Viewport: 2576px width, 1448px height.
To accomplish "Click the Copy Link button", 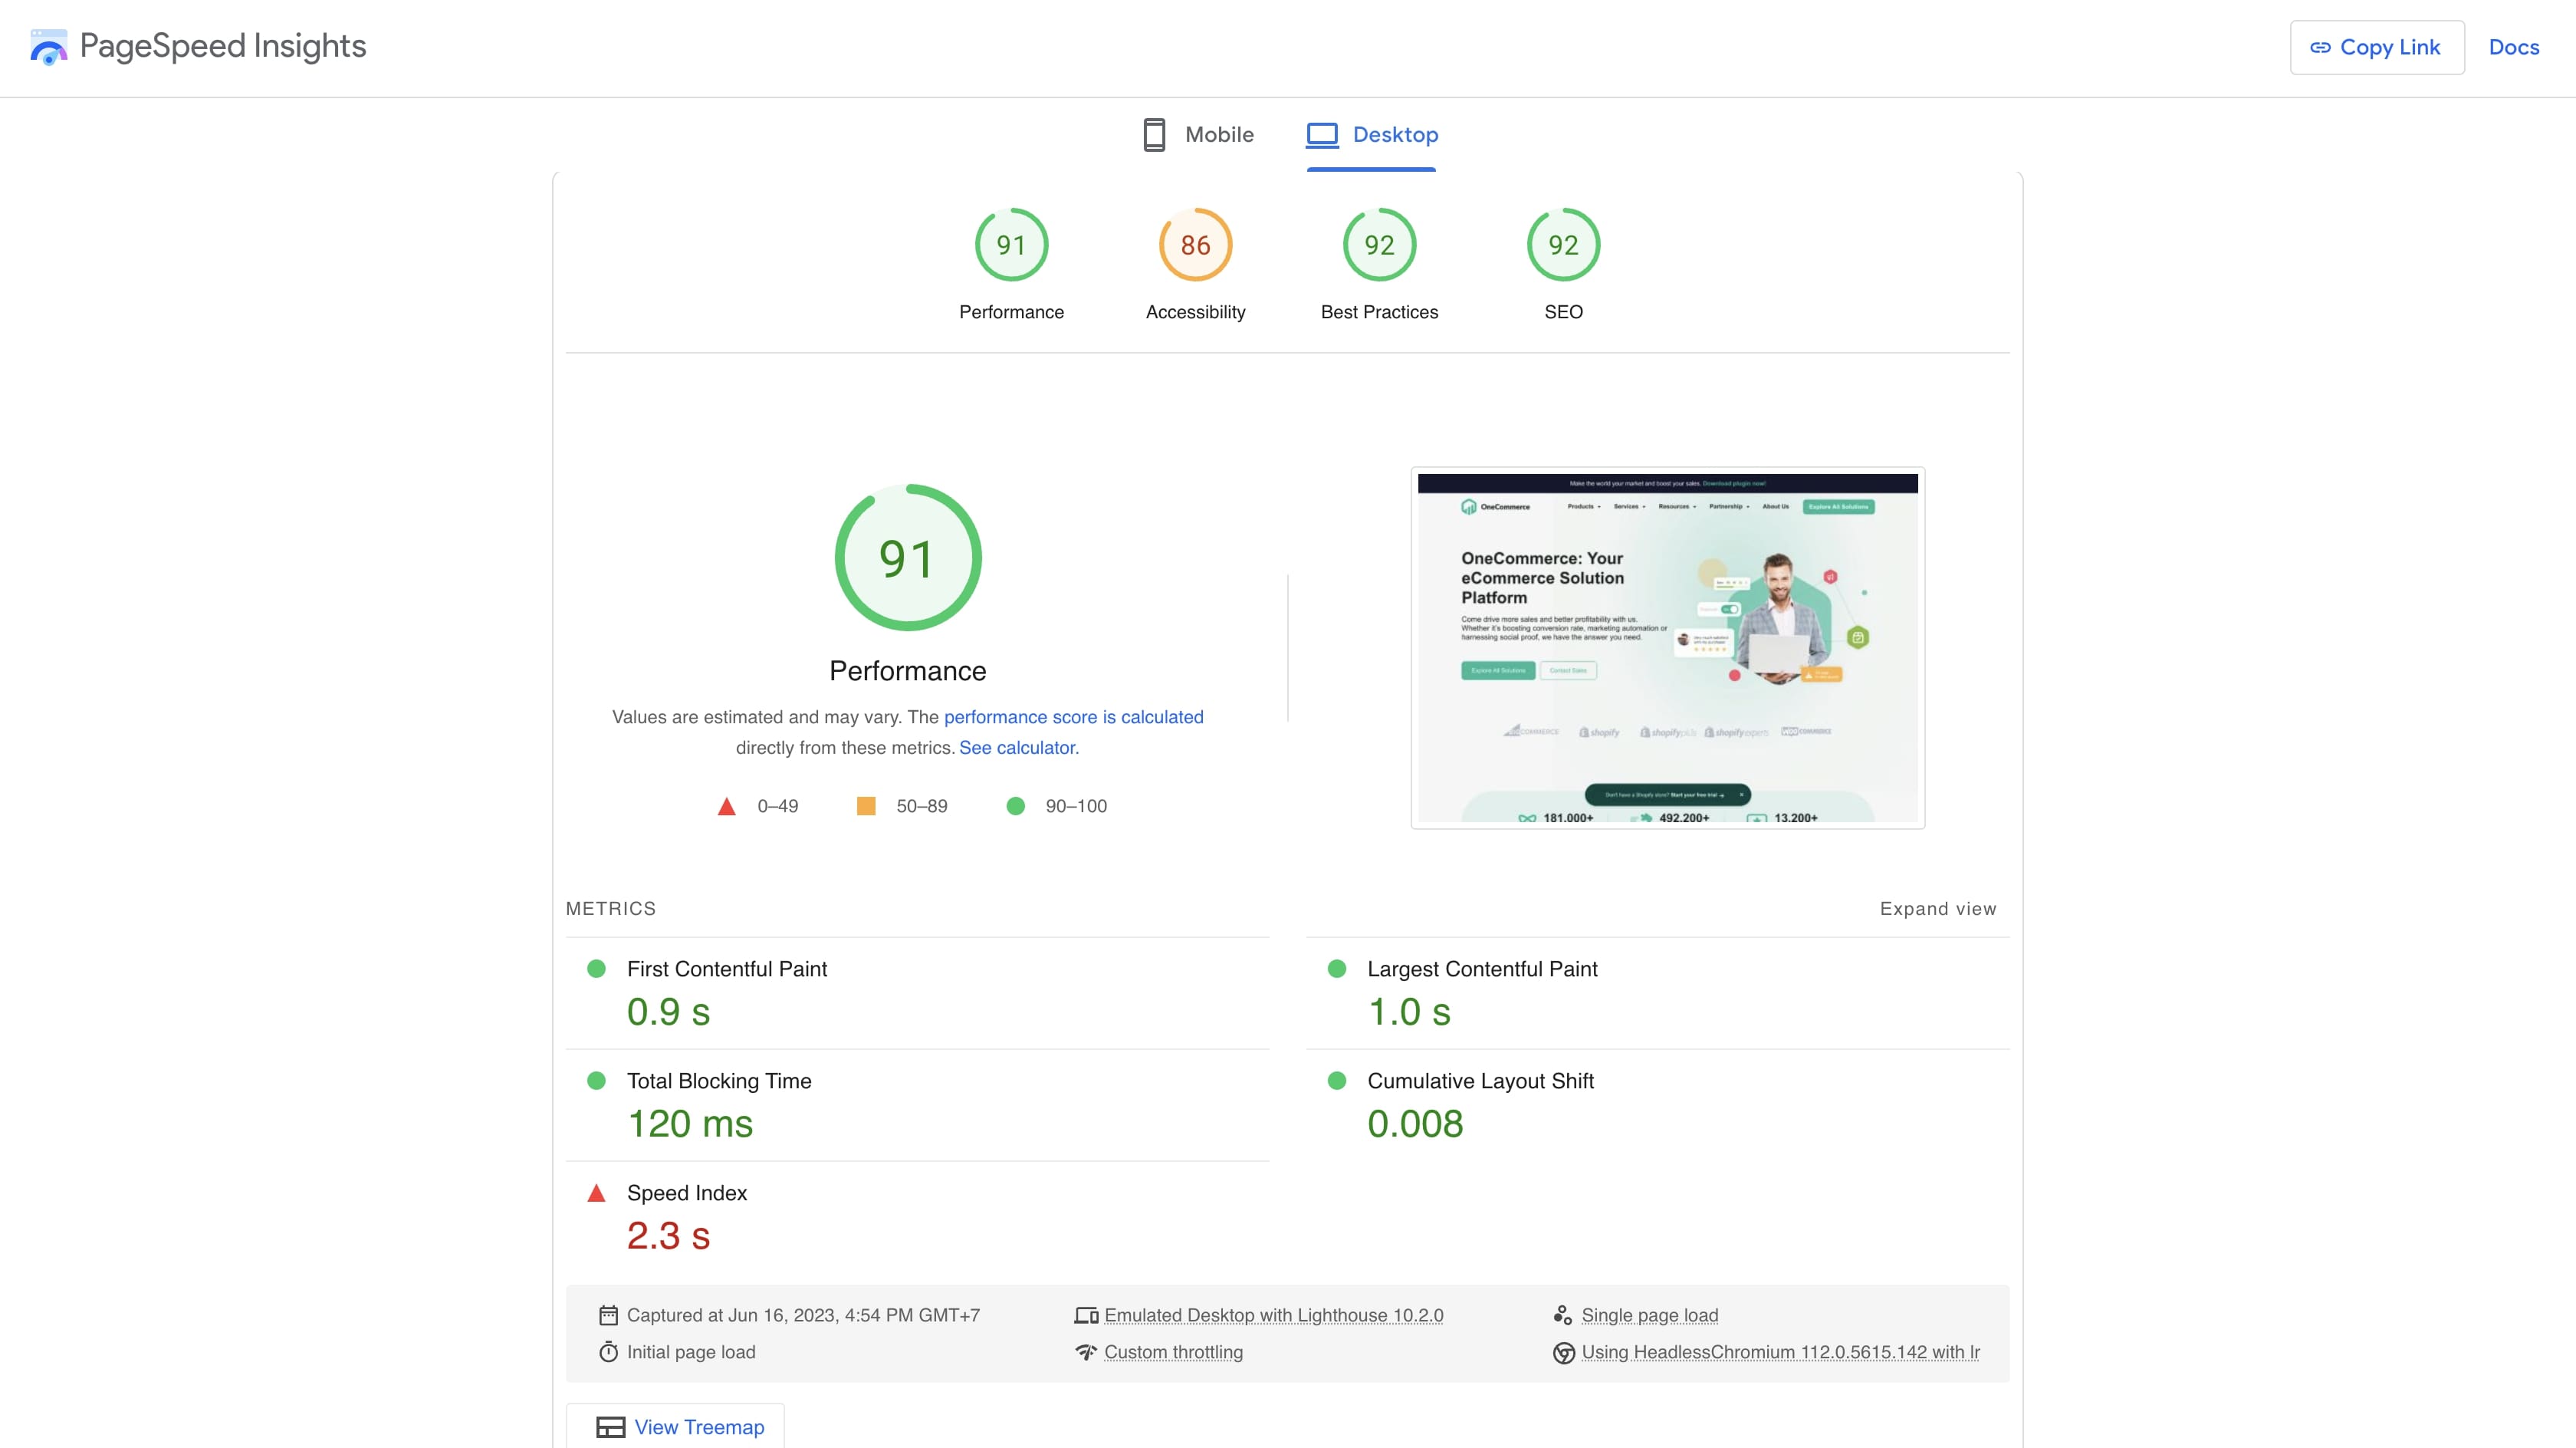I will pyautogui.click(x=2376, y=47).
